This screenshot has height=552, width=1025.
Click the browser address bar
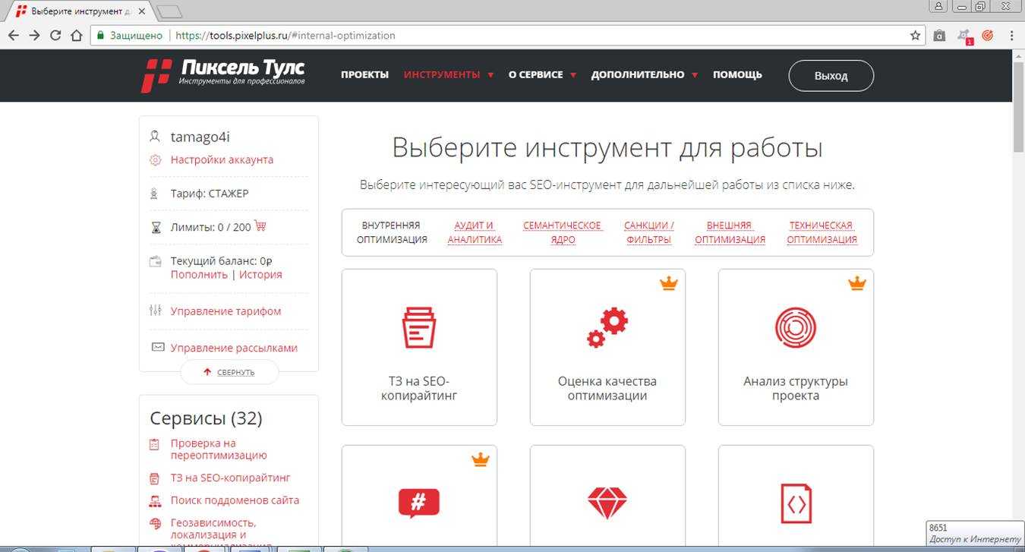531,35
